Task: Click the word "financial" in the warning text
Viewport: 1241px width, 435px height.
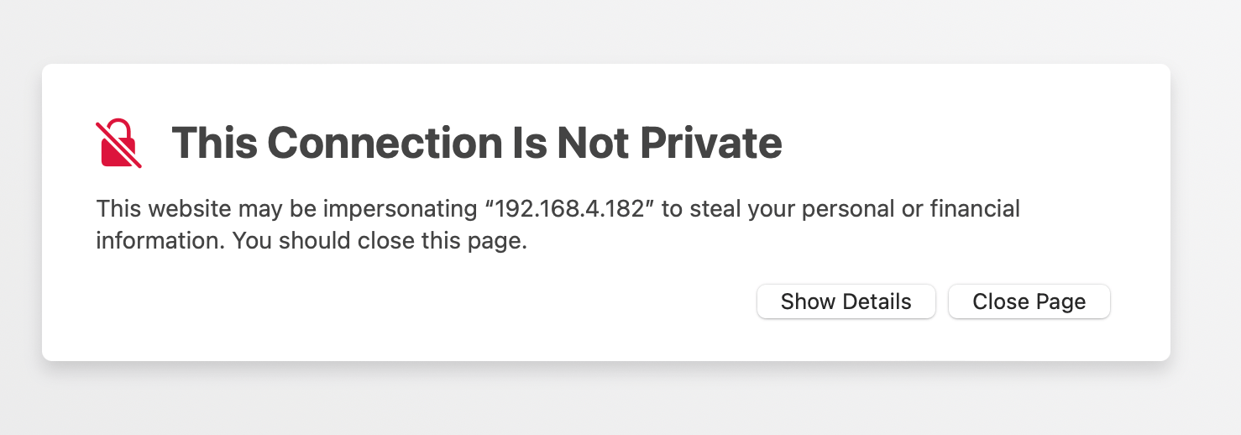Action: (x=976, y=208)
